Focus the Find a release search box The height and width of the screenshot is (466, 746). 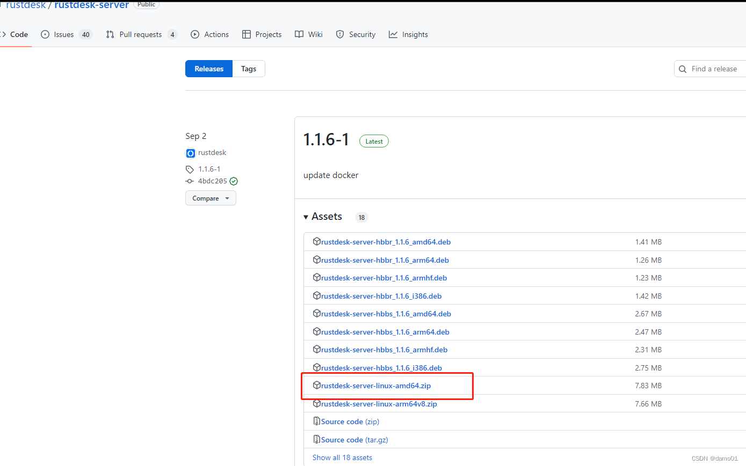710,69
